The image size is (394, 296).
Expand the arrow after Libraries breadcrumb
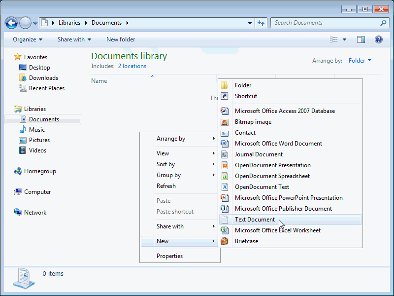(x=86, y=23)
